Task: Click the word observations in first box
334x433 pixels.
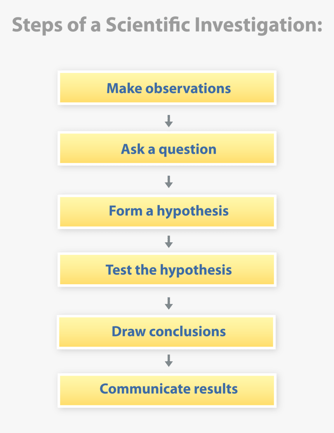Action: [x=188, y=89]
